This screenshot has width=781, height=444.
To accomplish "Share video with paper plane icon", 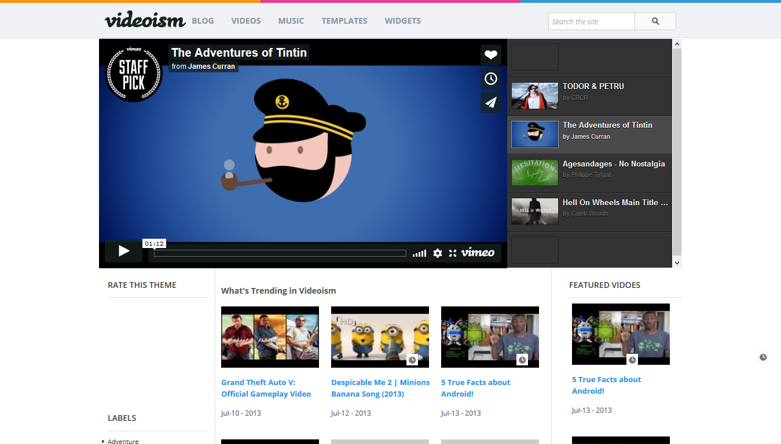I will click(491, 102).
